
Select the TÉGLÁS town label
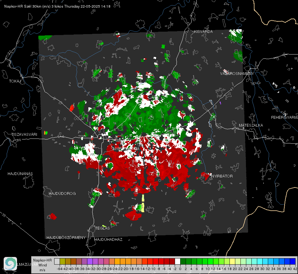103,228
